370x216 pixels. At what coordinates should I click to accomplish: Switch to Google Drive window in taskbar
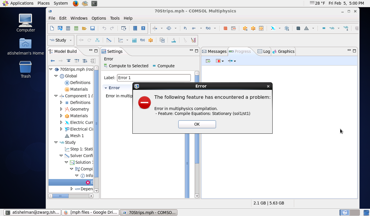[90, 213]
